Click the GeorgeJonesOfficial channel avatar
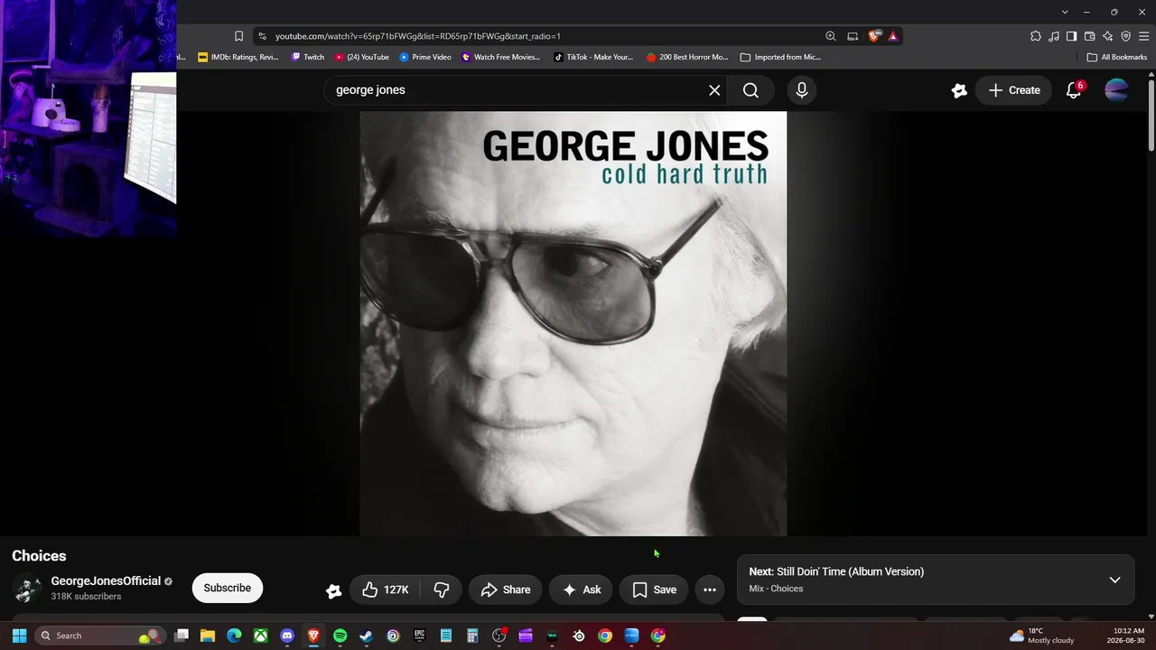This screenshot has height=650, width=1156. click(27, 589)
